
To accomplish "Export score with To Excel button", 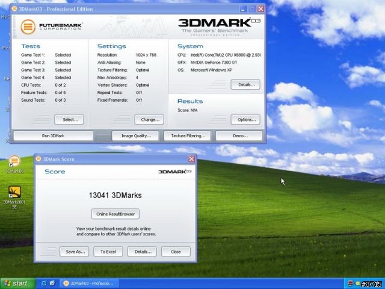I will click(x=108, y=252).
